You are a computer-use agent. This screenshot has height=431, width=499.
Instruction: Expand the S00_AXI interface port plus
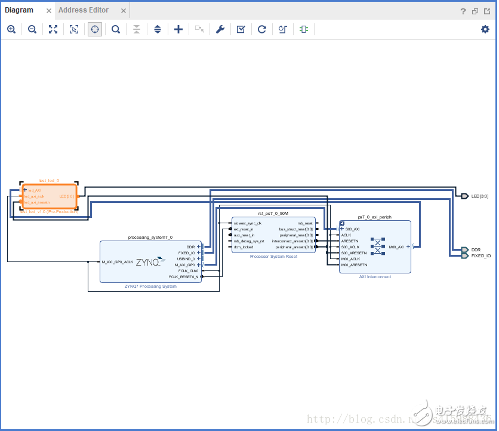coord(342,229)
